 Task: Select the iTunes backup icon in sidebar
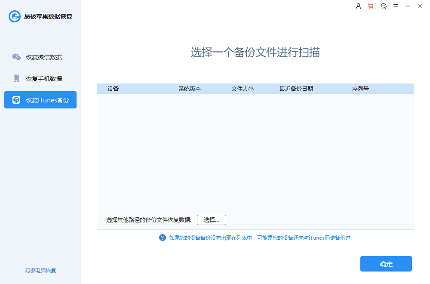click(16, 99)
